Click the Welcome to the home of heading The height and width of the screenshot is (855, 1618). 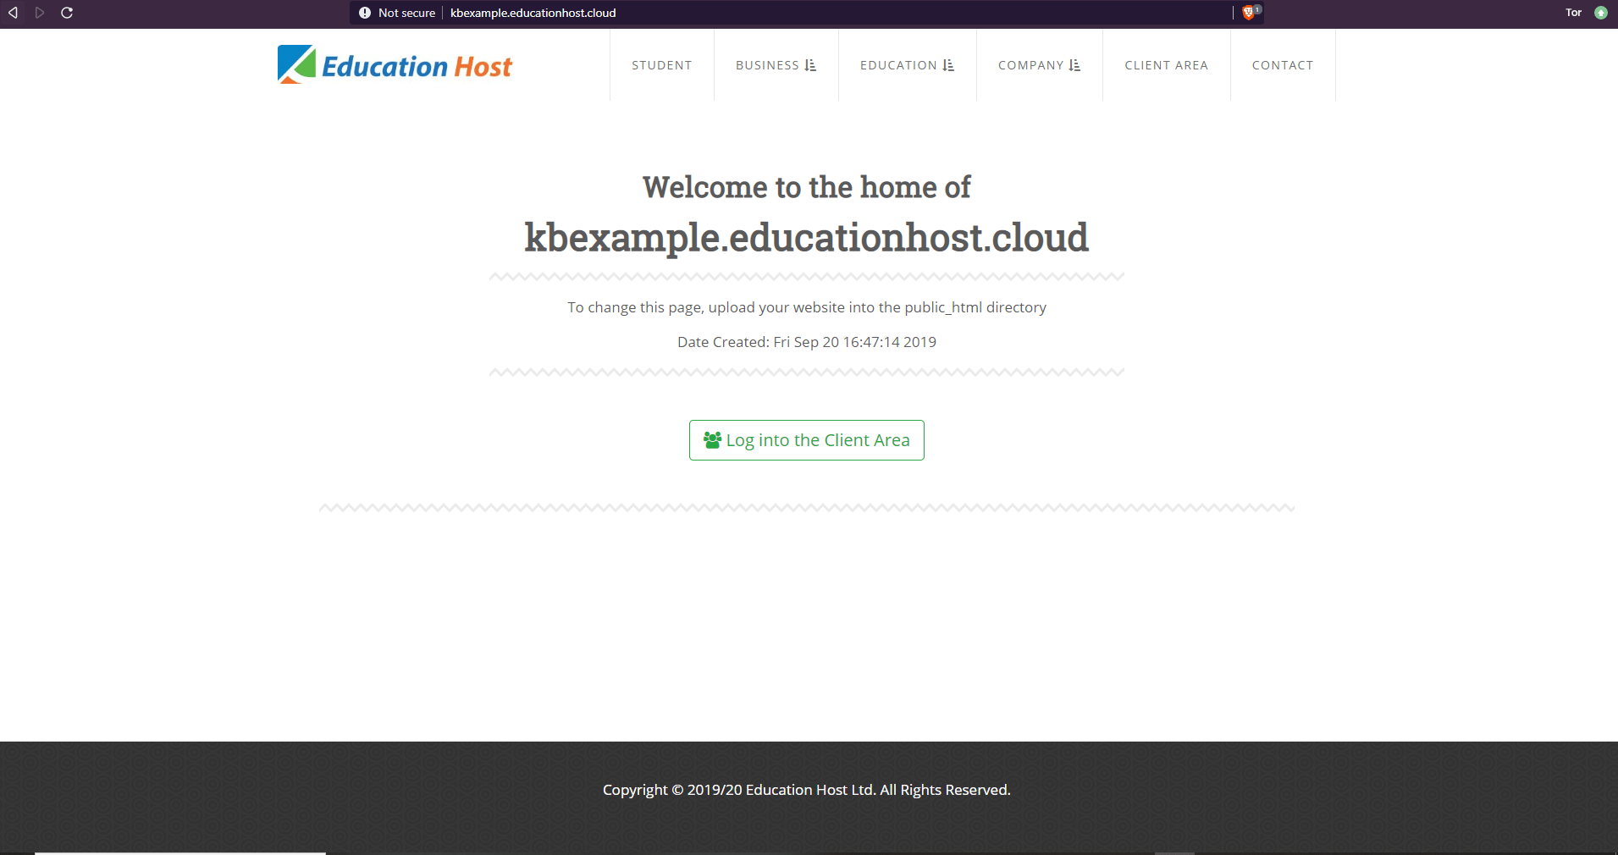pyautogui.click(x=807, y=187)
